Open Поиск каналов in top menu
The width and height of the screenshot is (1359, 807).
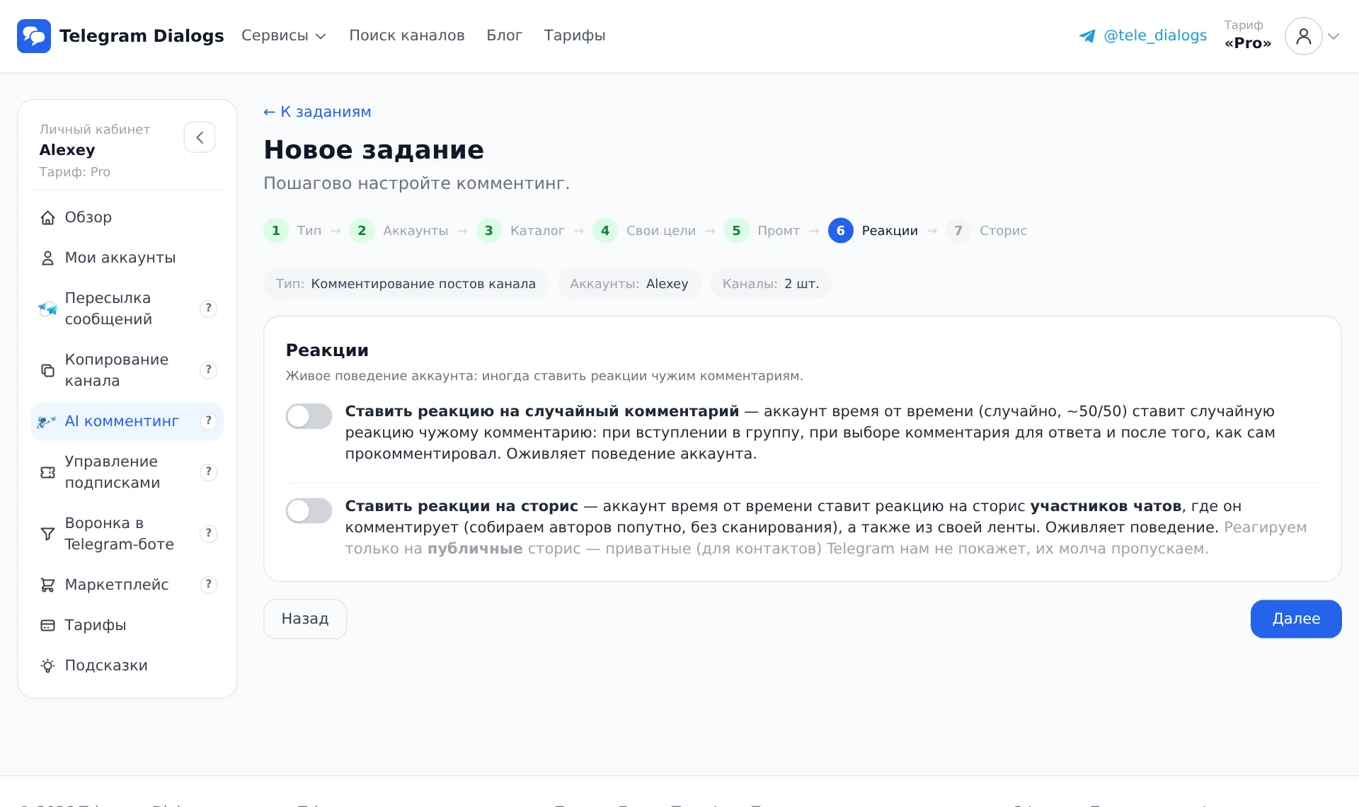click(407, 35)
